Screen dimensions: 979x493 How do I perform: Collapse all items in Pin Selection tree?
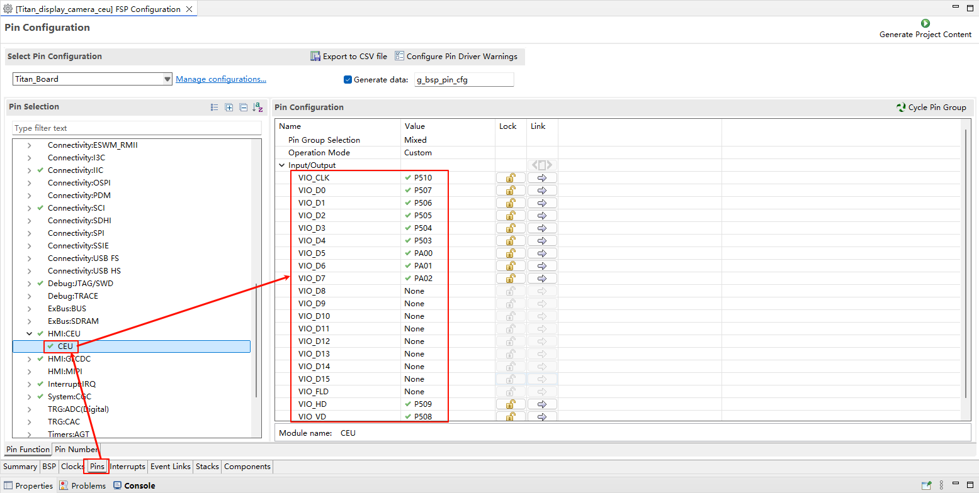tap(243, 108)
